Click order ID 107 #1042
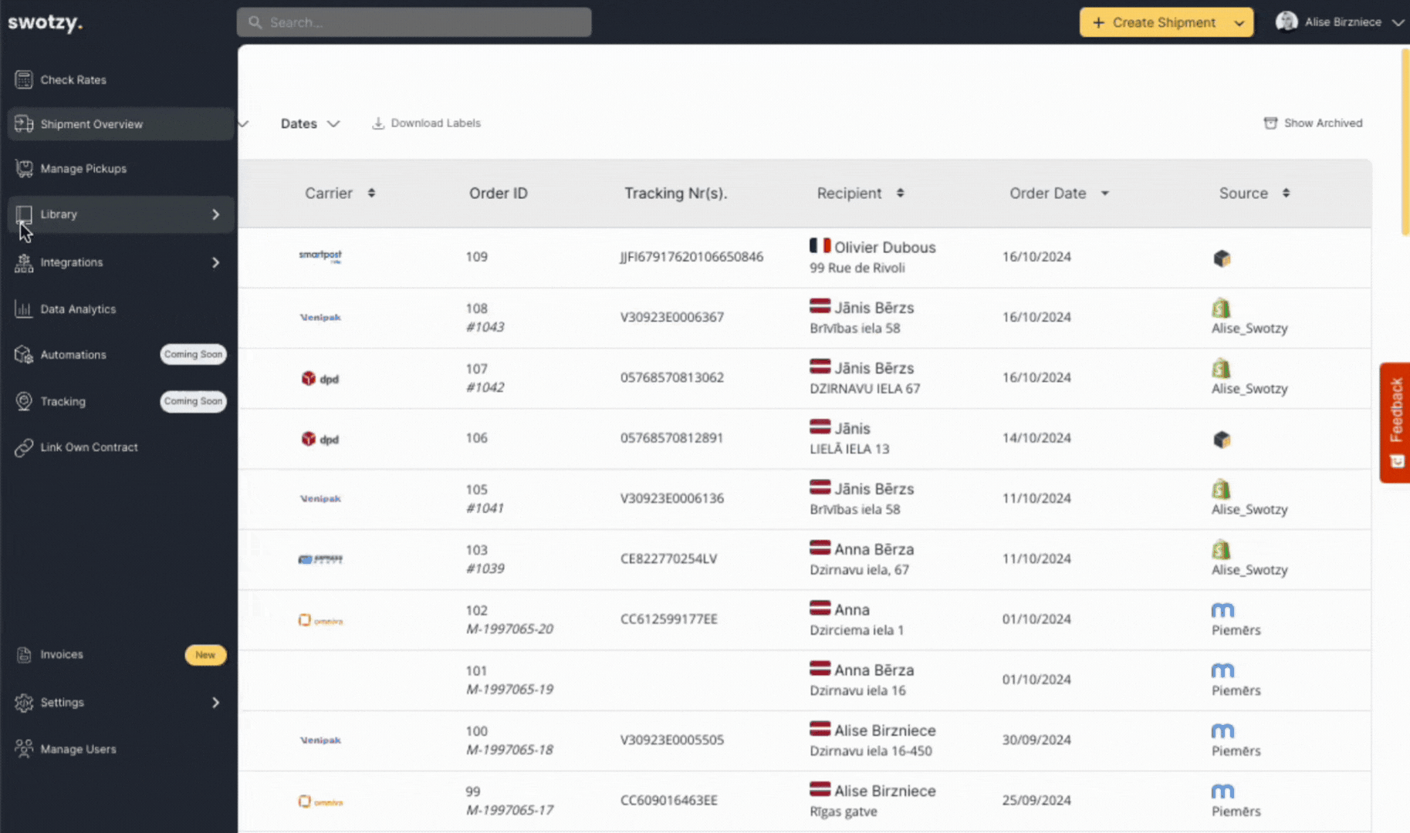The image size is (1410, 833). point(485,378)
